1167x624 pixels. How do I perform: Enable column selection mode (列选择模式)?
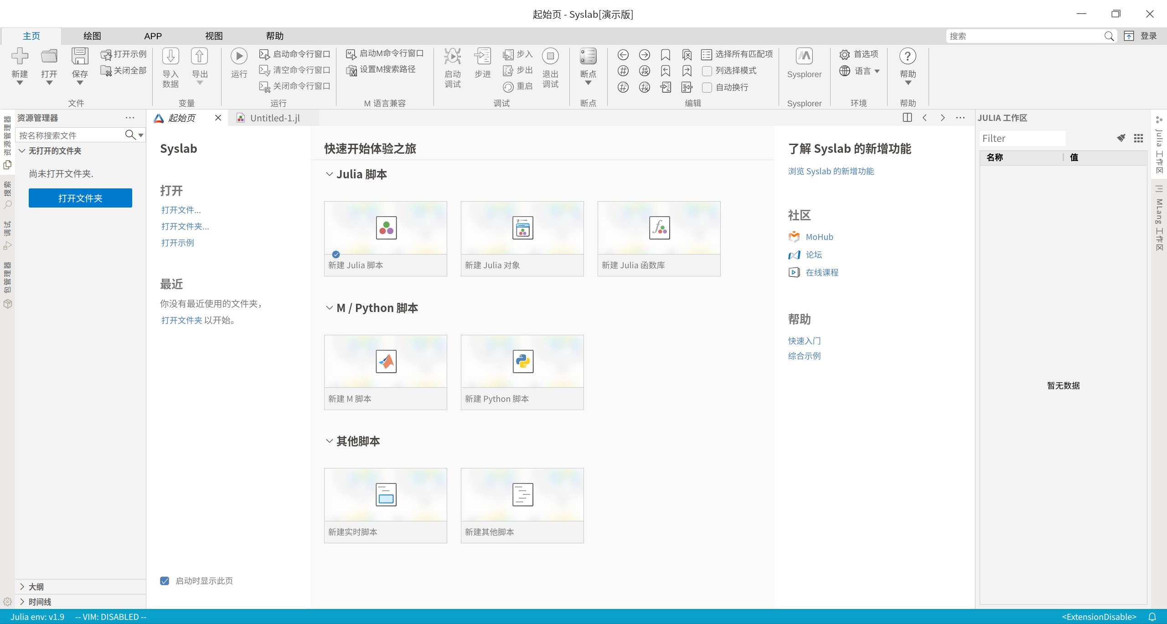coord(707,71)
